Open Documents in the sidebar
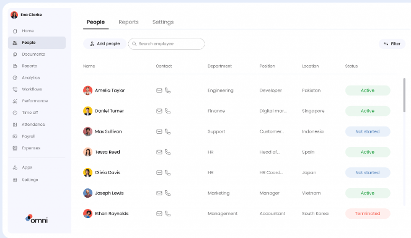This screenshot has height=238, width=411. point(33,55)
